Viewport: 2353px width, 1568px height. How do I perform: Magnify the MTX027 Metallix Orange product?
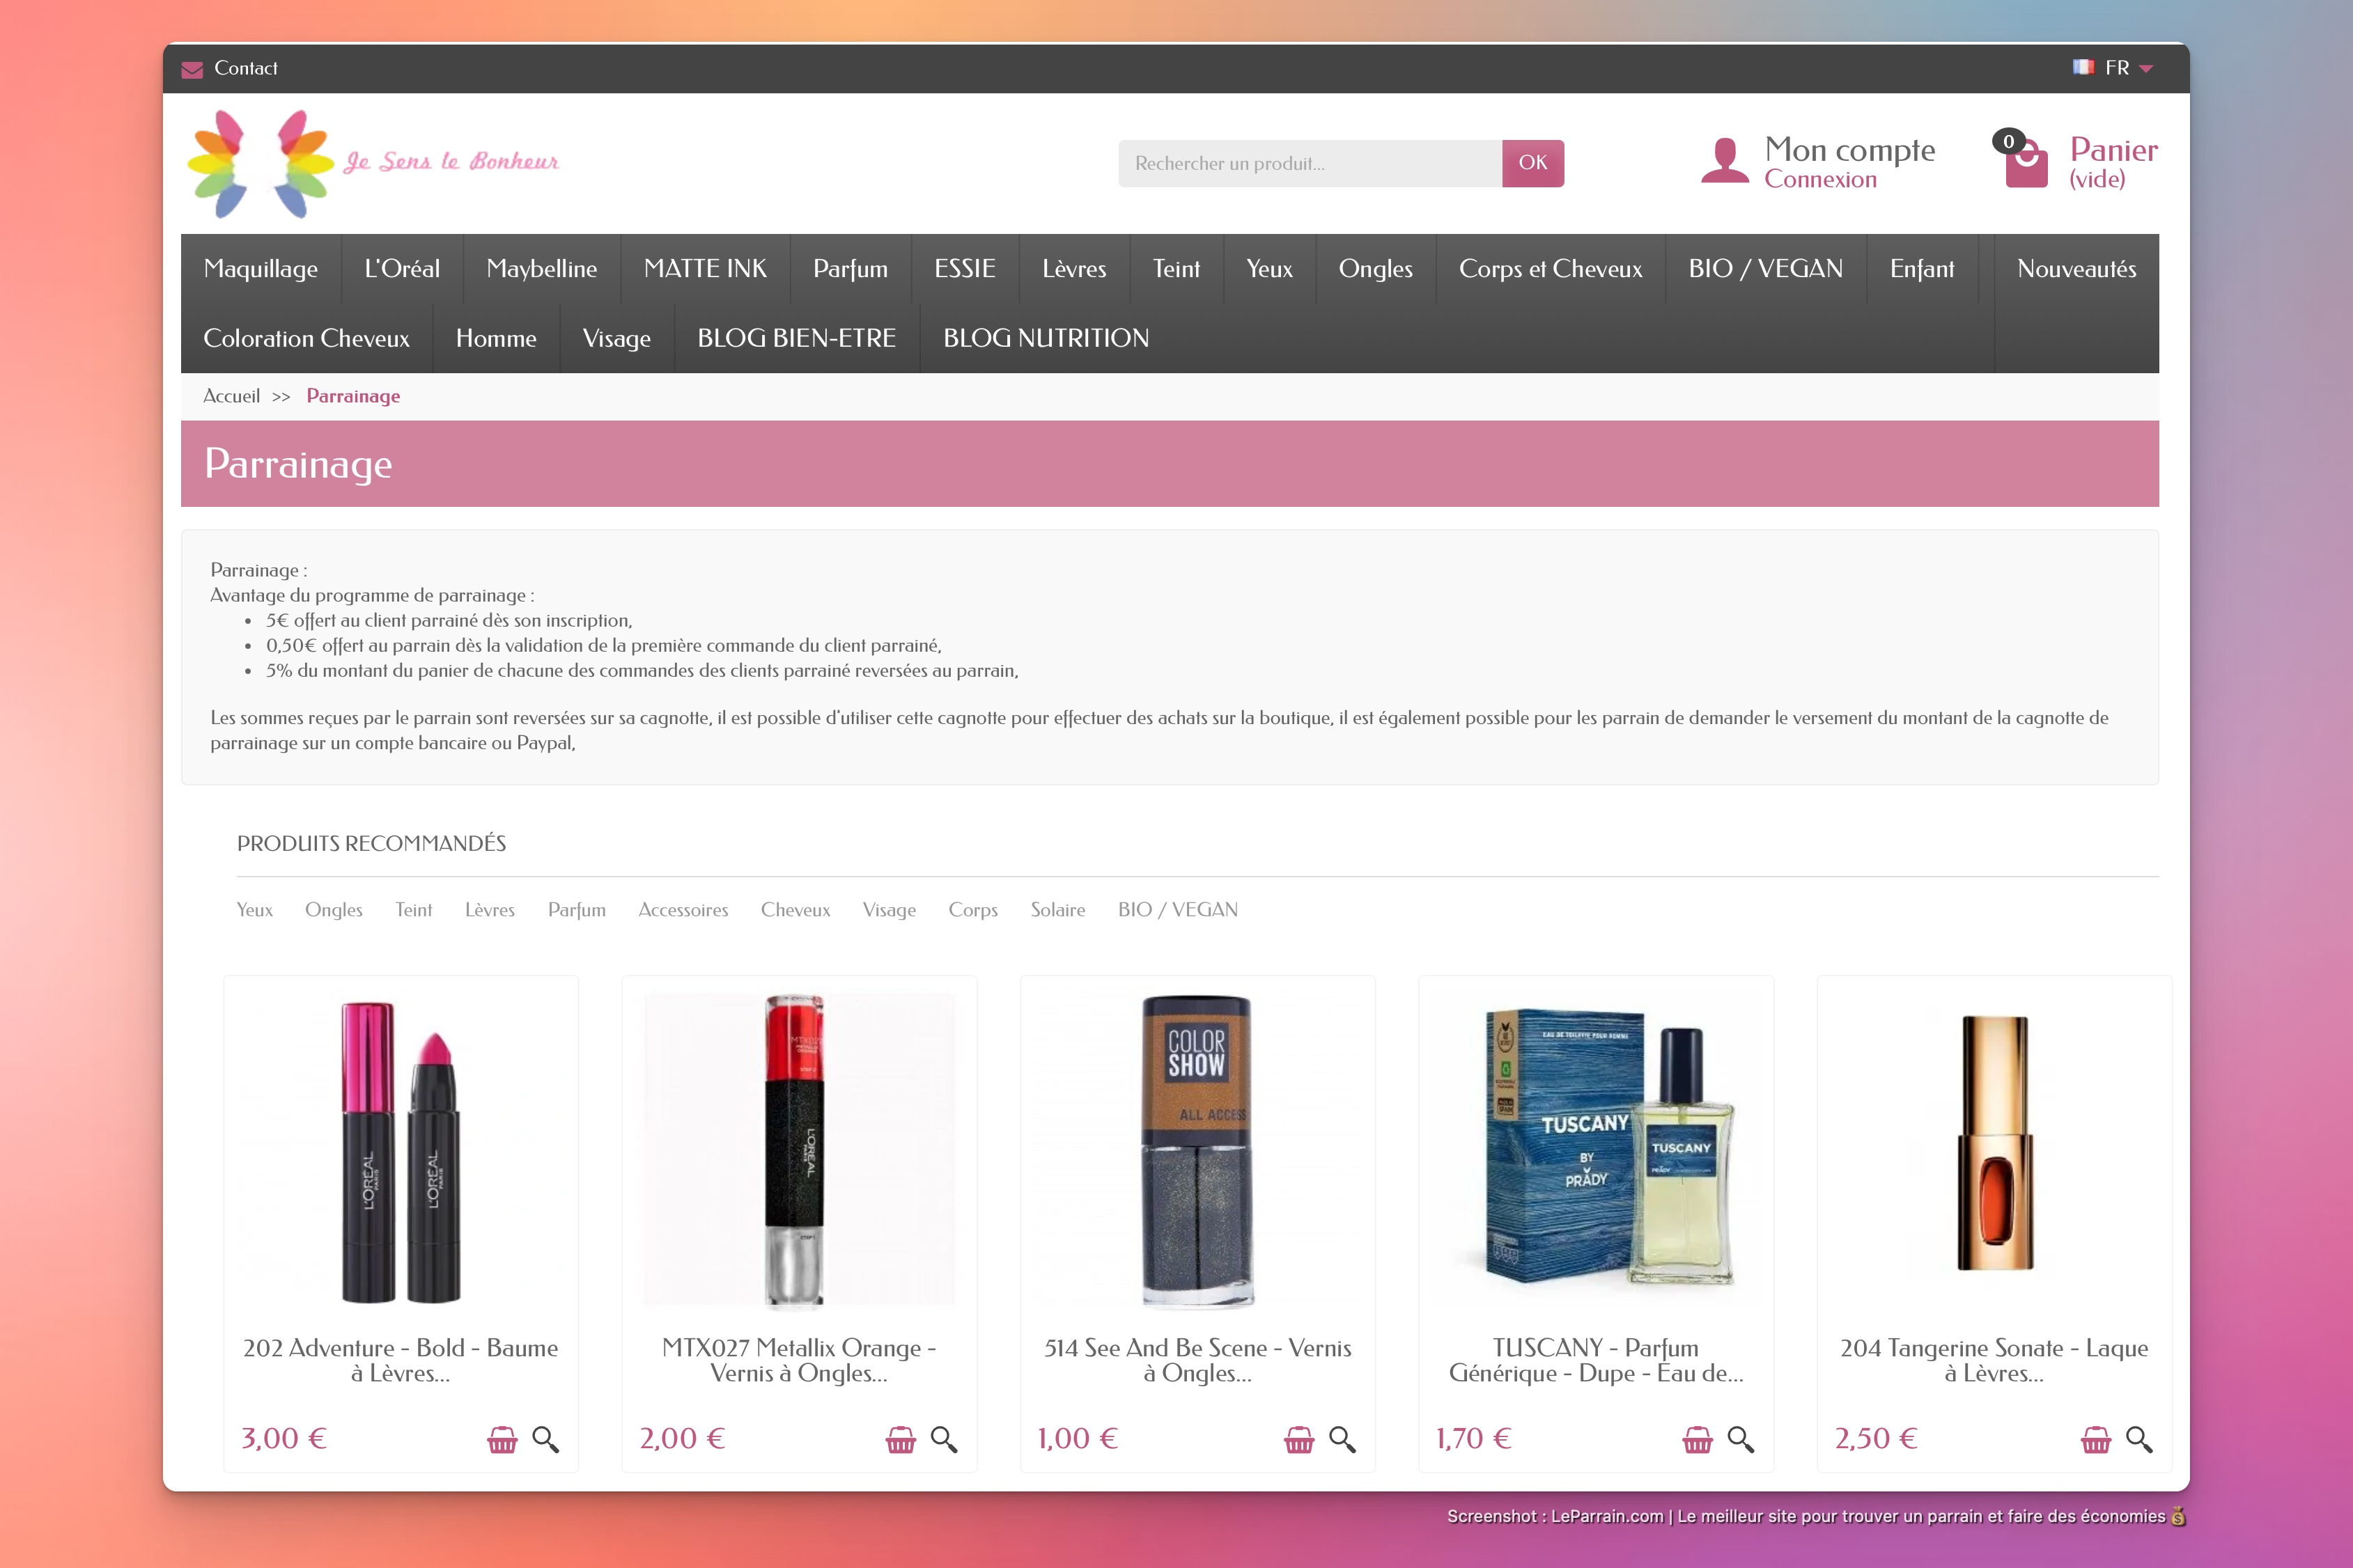tap(943, 1439)
